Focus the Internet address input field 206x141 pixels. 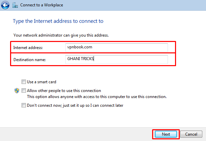click(116, 47)
